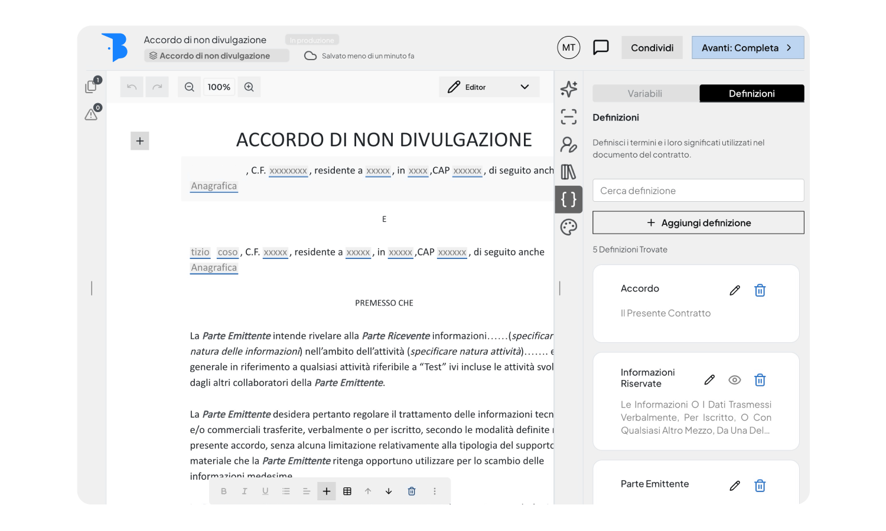886x531 pixels.
Task: Toggle underline formatting
Action: [x=265, y=490]
